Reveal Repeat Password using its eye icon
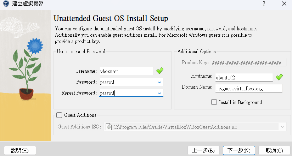Image resolution: width=292 pixels, height=156 pixels. [159, 93]
